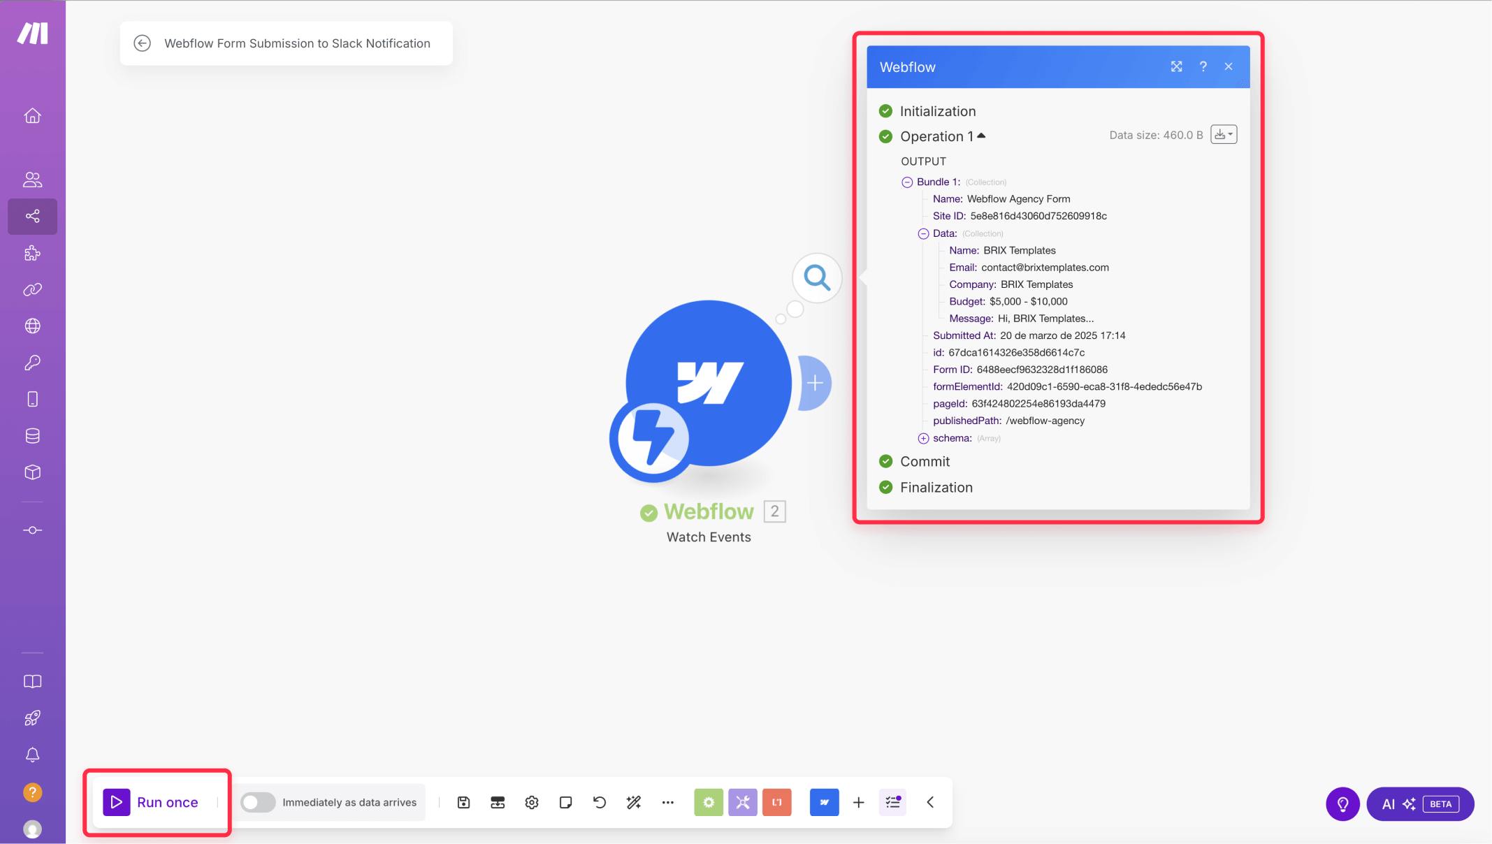Viewport: 1492px width, 844px height.
Task: Open the Webhooks globe icon in sidebar
Action: pyautogui.click(x=32, y=326)
